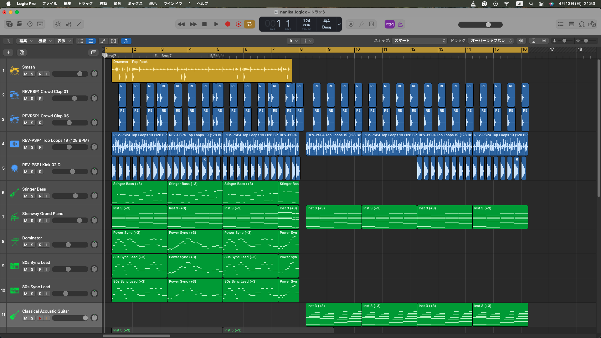Toggle the Flex show/hide icon
The width and height of the screenshot is (601, 338).
coord(113,41)
